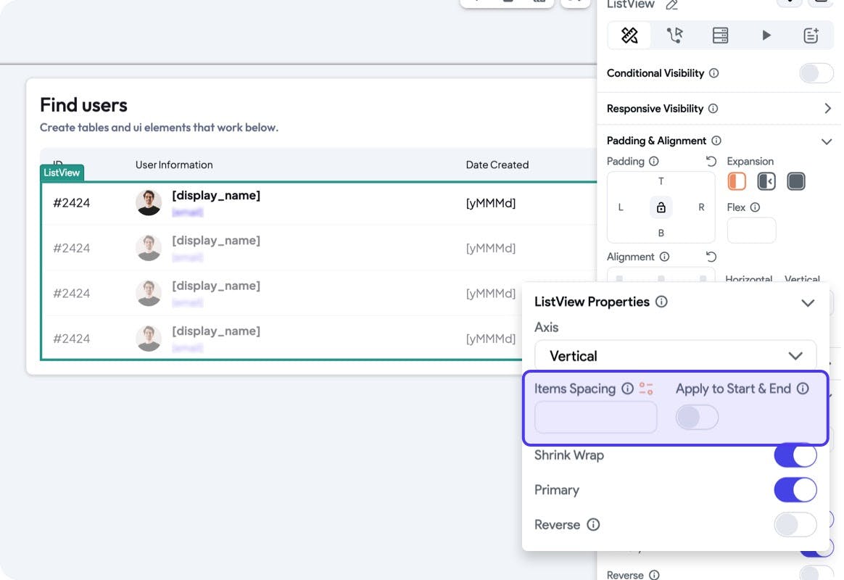Turn off the Shrink Wrap toggle

[x=795, y=455]
